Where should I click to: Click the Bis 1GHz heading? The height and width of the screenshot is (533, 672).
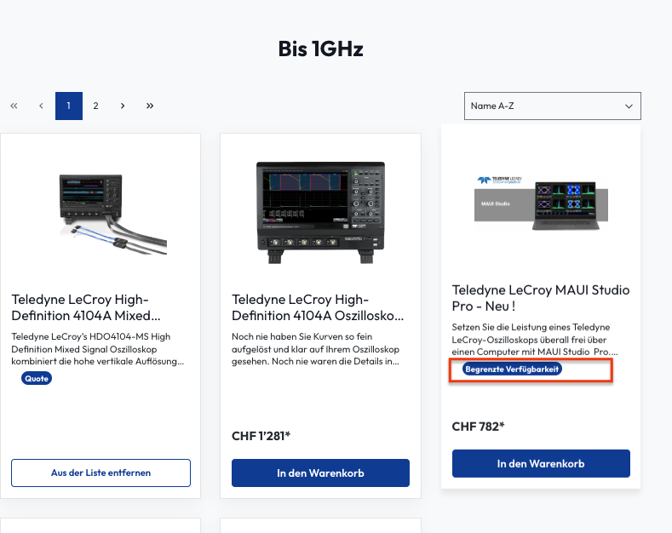pyautogui.click(x=320, y=49)
